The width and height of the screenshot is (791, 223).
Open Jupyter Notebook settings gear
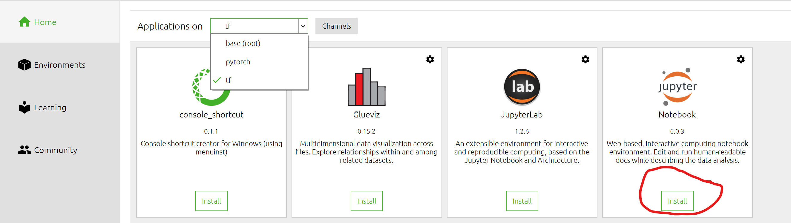point(741,59)
